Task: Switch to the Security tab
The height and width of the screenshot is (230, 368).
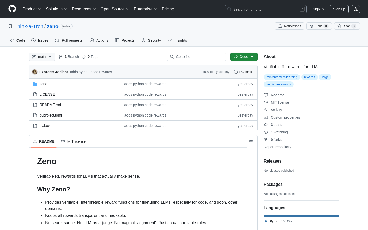Action: (151, 40)
